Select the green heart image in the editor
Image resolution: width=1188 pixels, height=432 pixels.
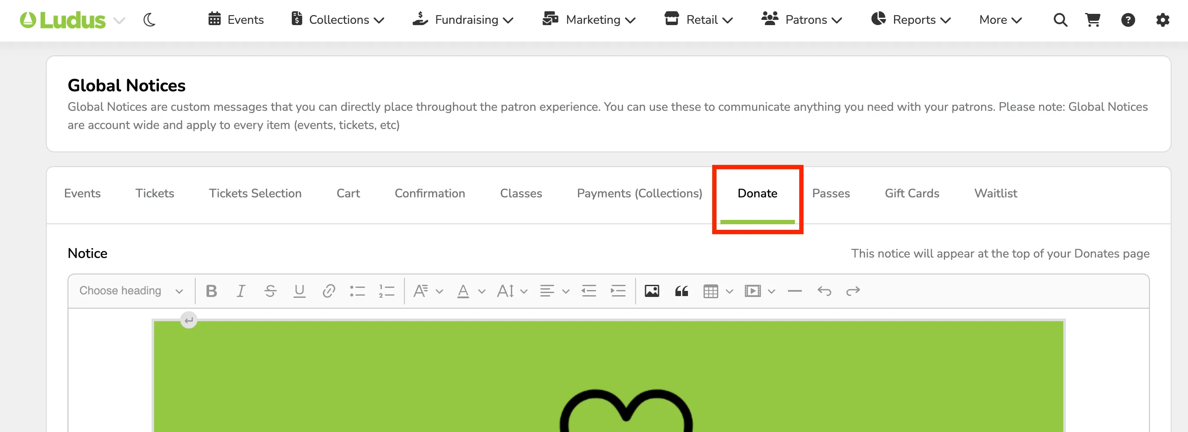[608, 376]
